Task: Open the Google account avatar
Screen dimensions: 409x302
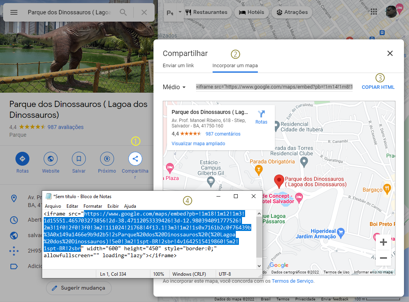Action: point(391,12)
